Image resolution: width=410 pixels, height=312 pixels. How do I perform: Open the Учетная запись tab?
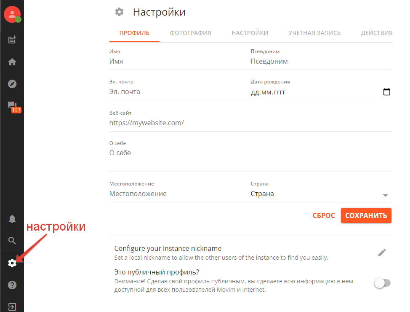(x=314, y=33)
